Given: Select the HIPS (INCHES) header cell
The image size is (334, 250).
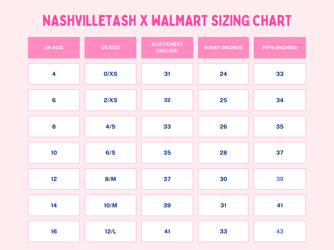Looking at the screenshot, I should click(280, 48).
